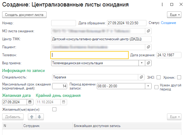186x135 pixels.
Task: Click the Создание status link
Action: (x=168, y=23)
